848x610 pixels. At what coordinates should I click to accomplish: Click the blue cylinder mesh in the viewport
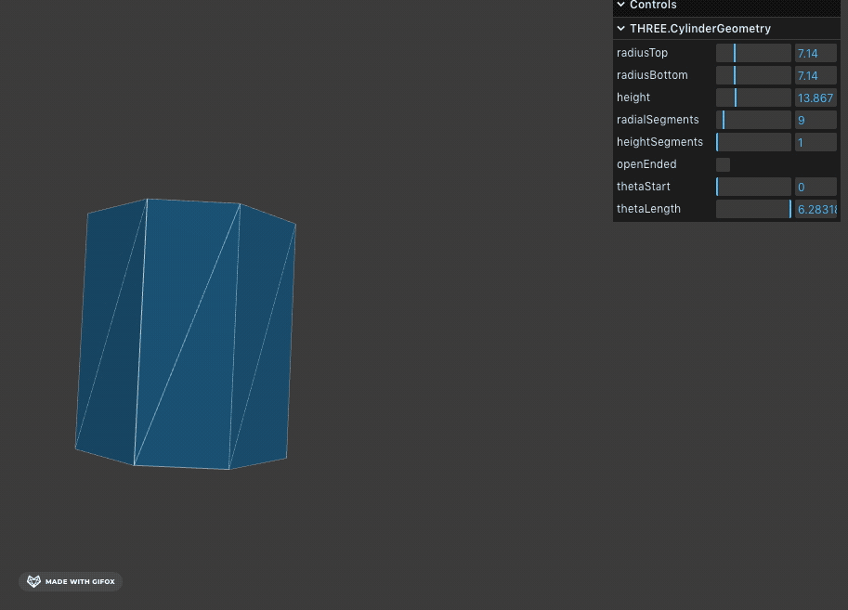pyautogui.click(x=186, y=333)
